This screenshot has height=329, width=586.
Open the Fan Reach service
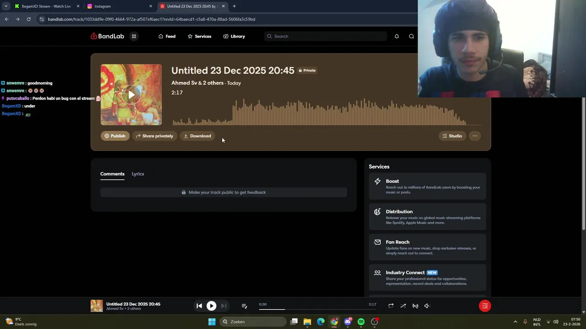point(427,247)
